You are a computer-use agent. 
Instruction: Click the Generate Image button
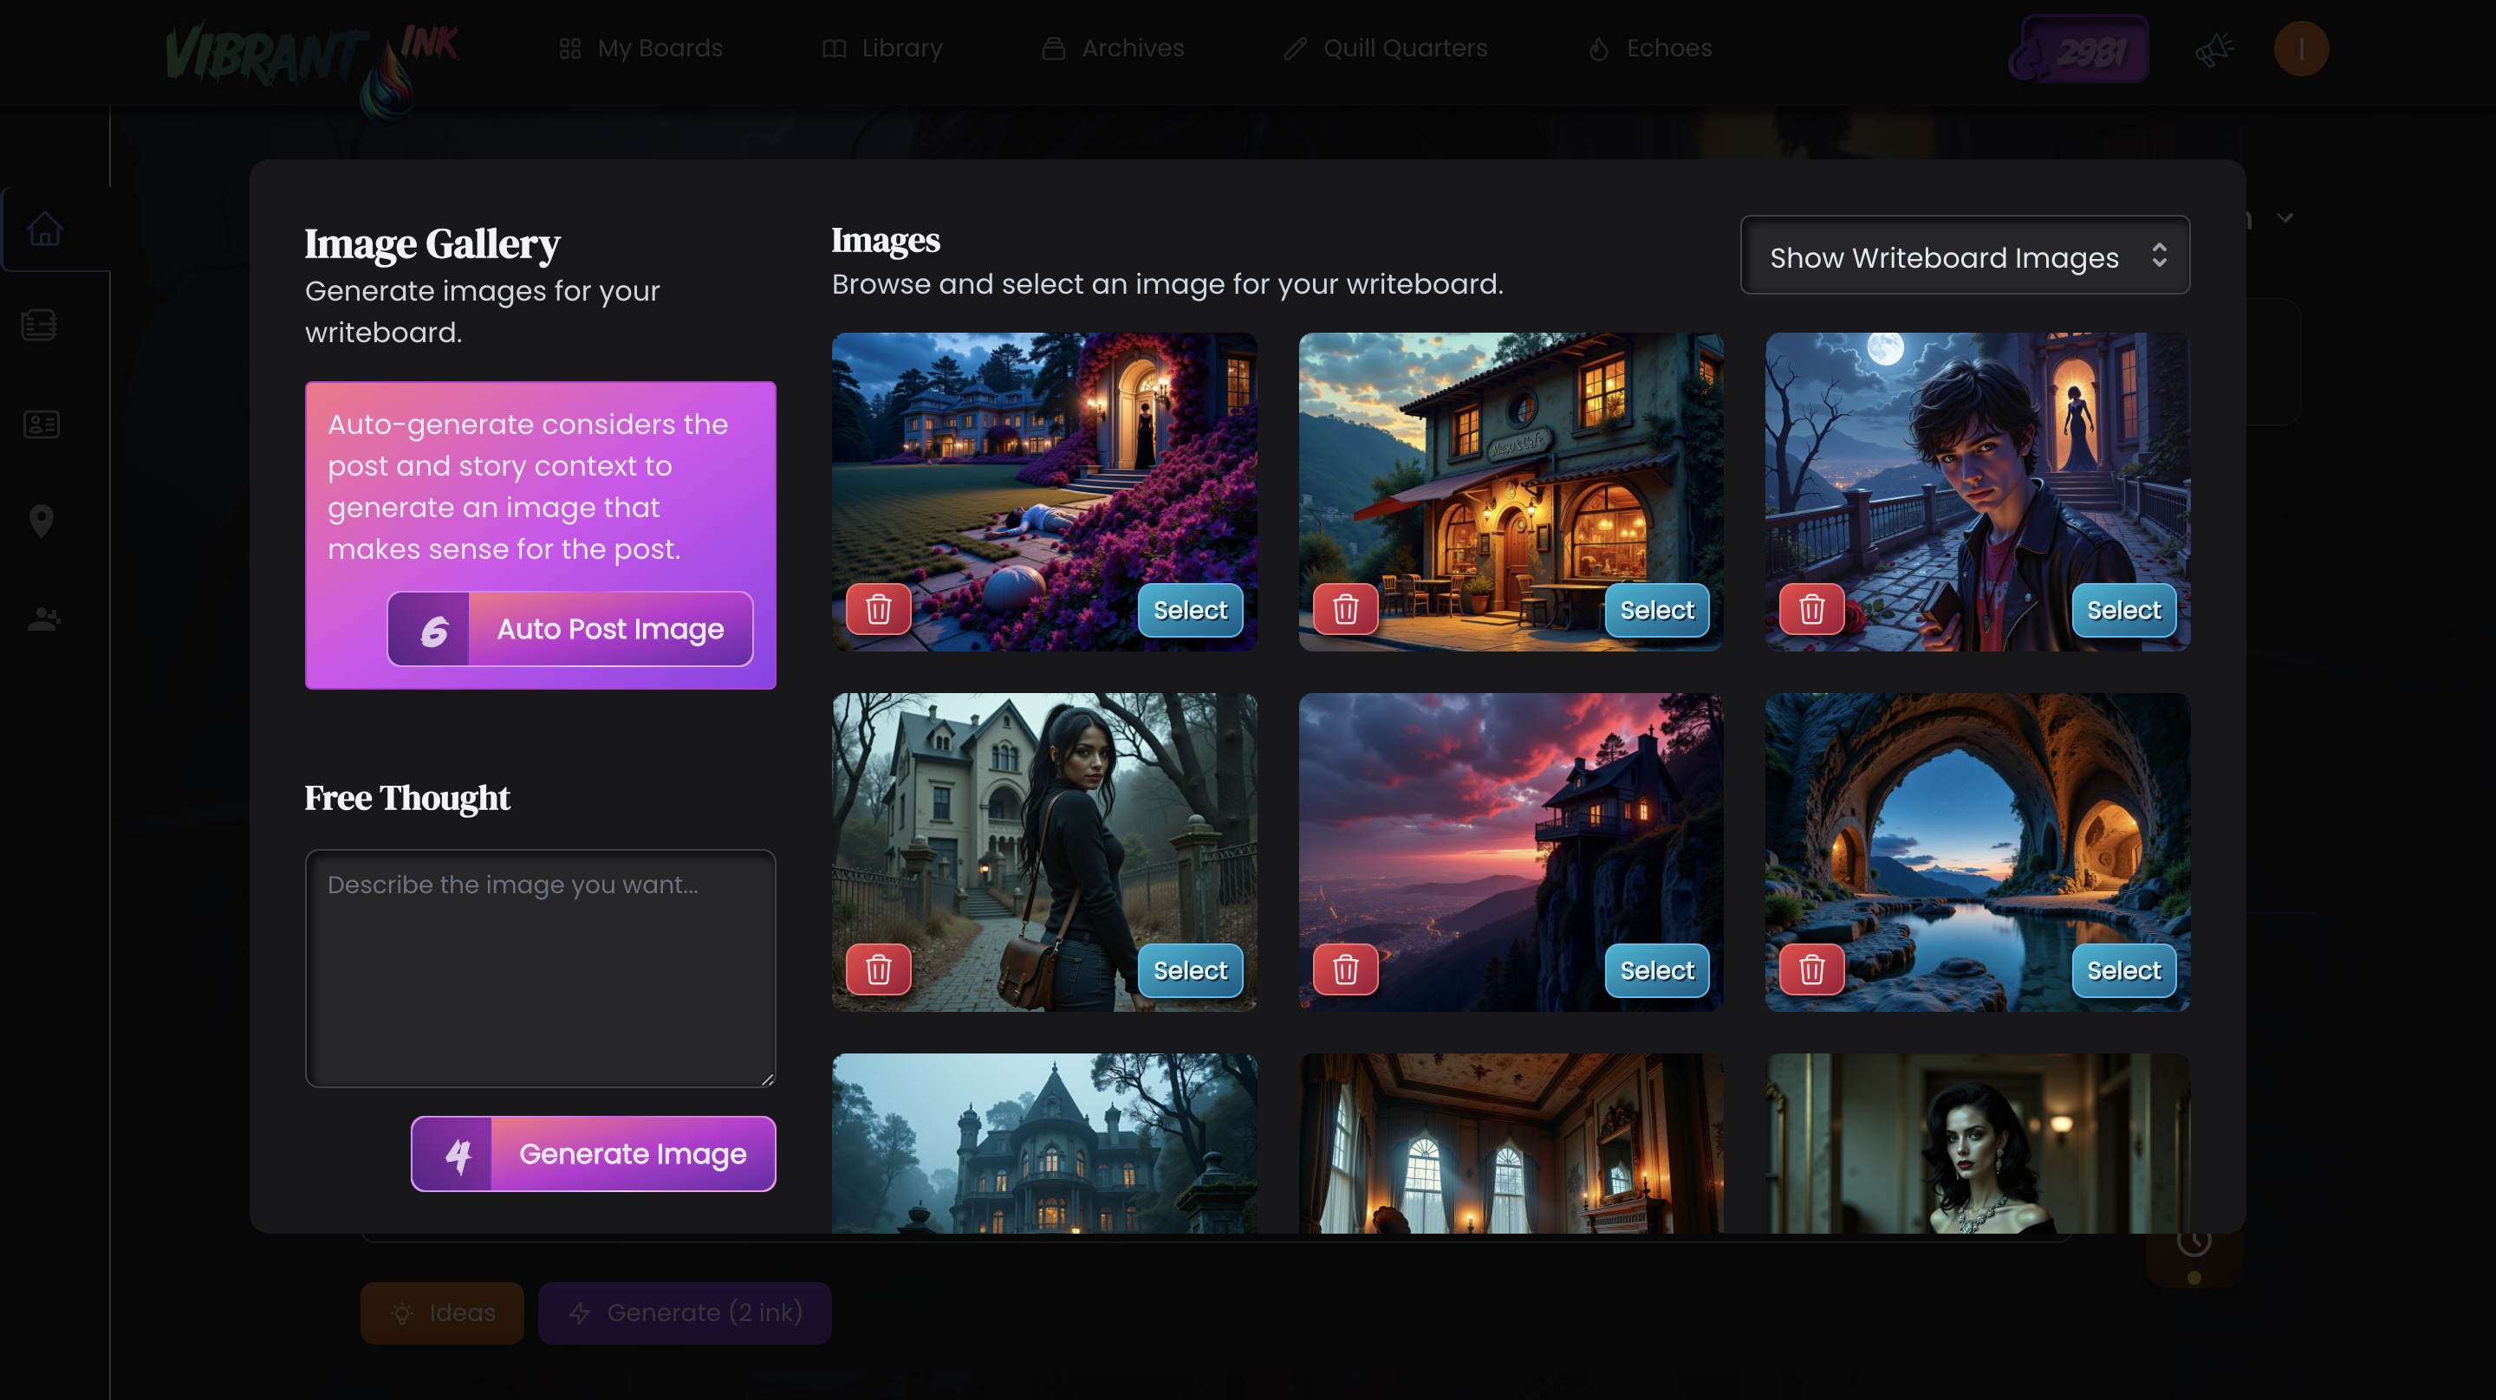593,1153
